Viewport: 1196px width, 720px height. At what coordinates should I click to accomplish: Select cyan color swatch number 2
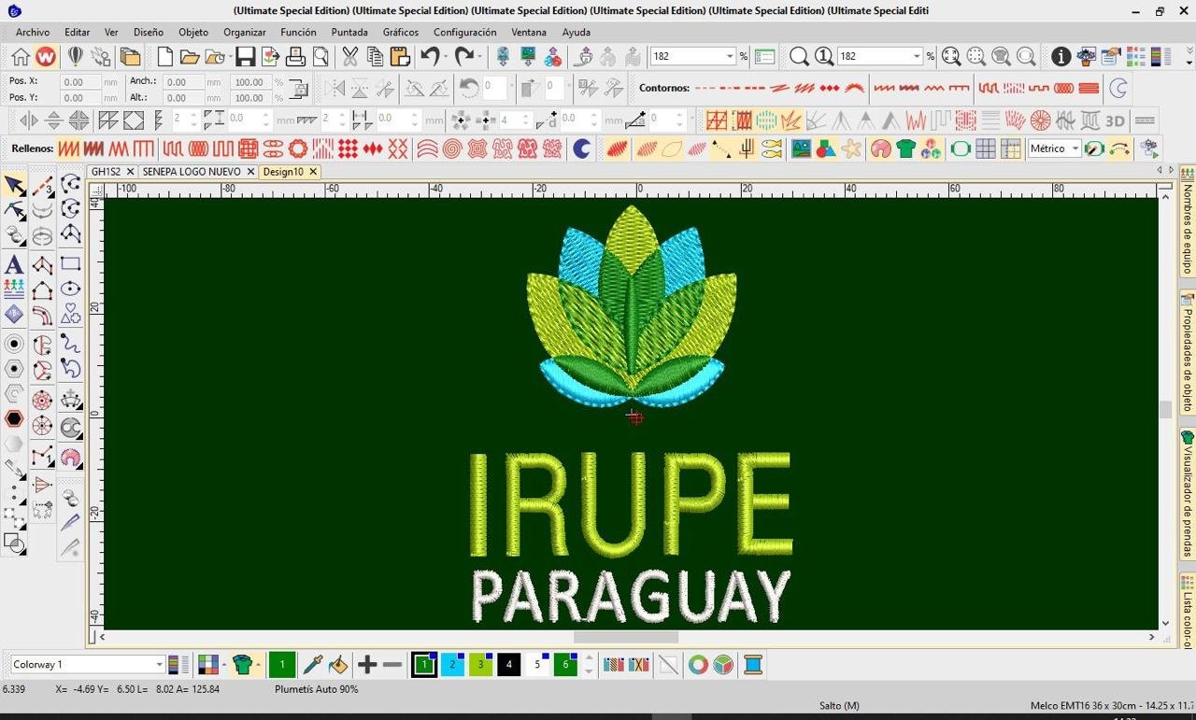tap(452, 665)
